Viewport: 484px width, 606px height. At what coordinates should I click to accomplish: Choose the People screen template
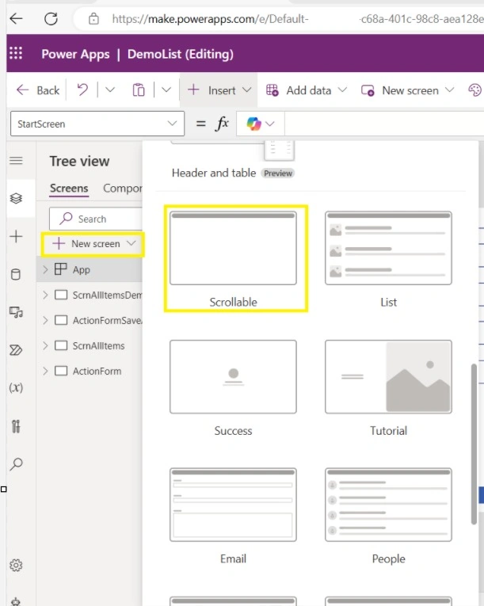pyautogui.click(x=388, y=516)
